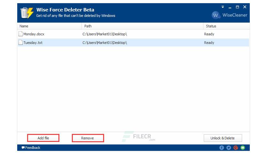Click the Remove button
Screen dimensions: 267x154
pyautogui.click(x=88, y=138)
